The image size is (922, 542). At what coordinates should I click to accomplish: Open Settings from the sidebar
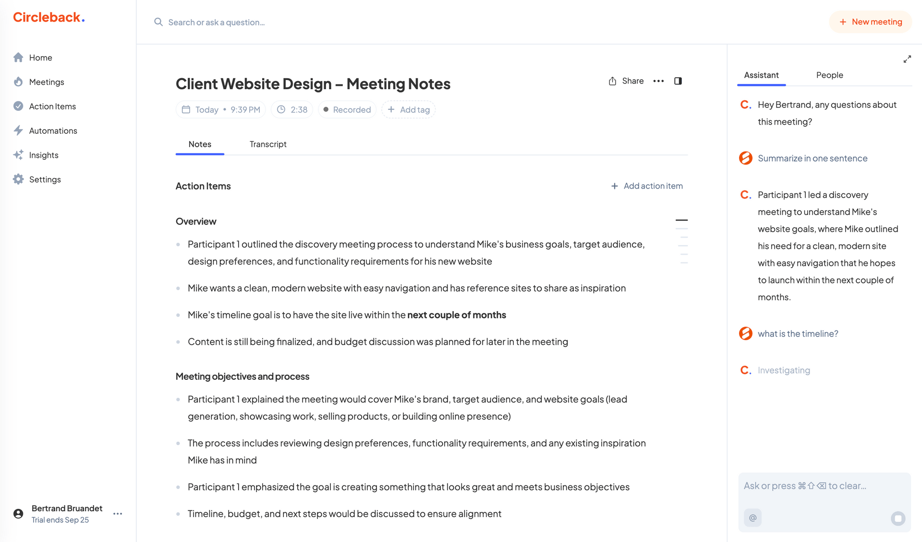point(45,179)
